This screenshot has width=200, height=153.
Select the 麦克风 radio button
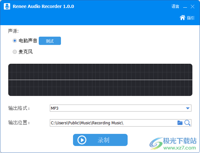coord(15,52)
